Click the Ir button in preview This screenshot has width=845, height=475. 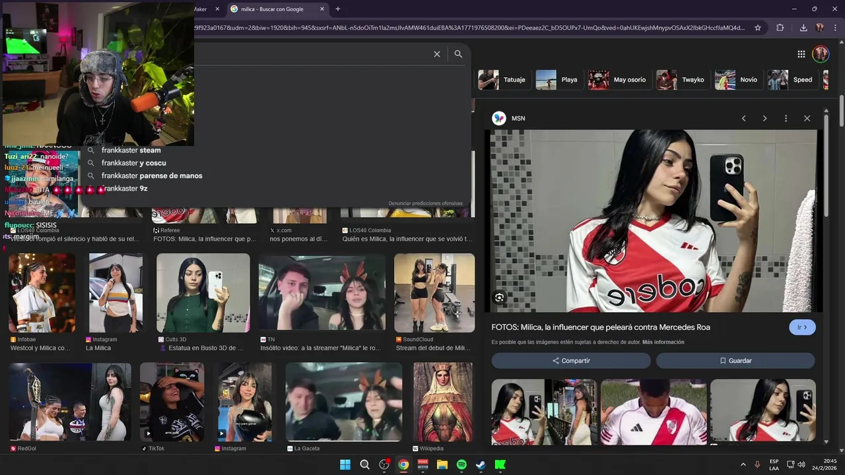(x=802, y=327)
